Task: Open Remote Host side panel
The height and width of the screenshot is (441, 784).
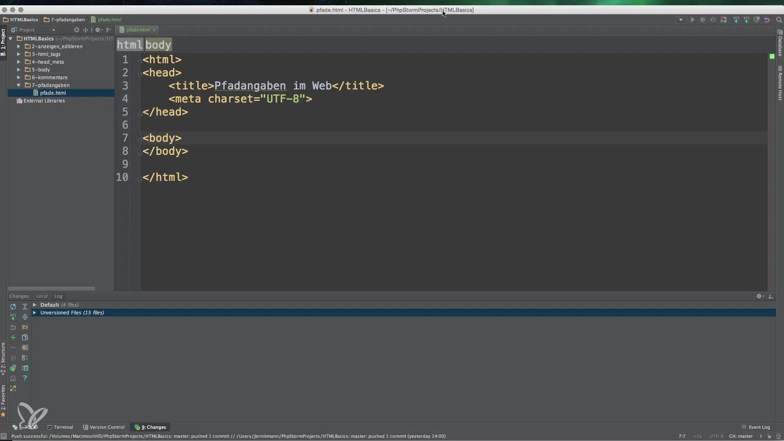Action: 780,84
